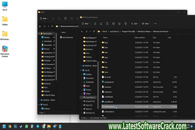Image resolution: width=195 pixels, height=130 pixels.
Task: Click WinTools Software in address breadcrumb
Action: [x=144, y=32]
